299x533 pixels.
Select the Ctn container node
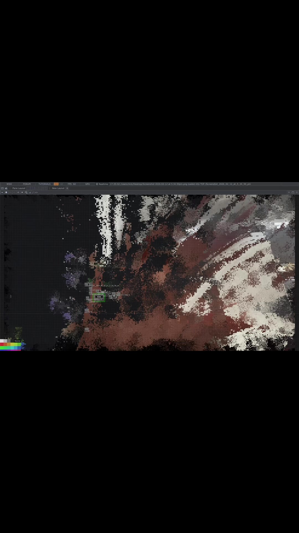[x=99, y=297]
